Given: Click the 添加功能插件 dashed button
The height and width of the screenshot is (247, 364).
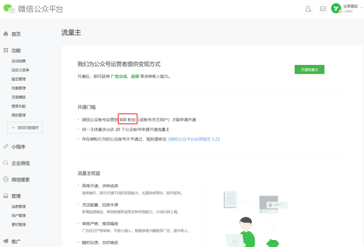Looking at the screenshot, I should point(25,128).
